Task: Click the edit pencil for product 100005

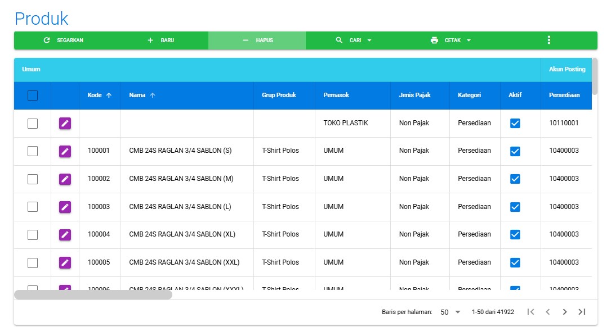Action: click(x=65, y=262)
